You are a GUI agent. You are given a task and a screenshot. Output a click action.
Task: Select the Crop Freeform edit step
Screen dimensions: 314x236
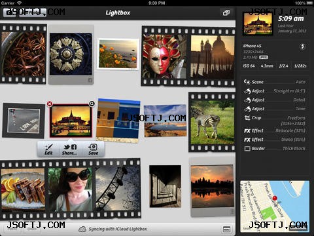pyautogui.click(x=275, y=121)
